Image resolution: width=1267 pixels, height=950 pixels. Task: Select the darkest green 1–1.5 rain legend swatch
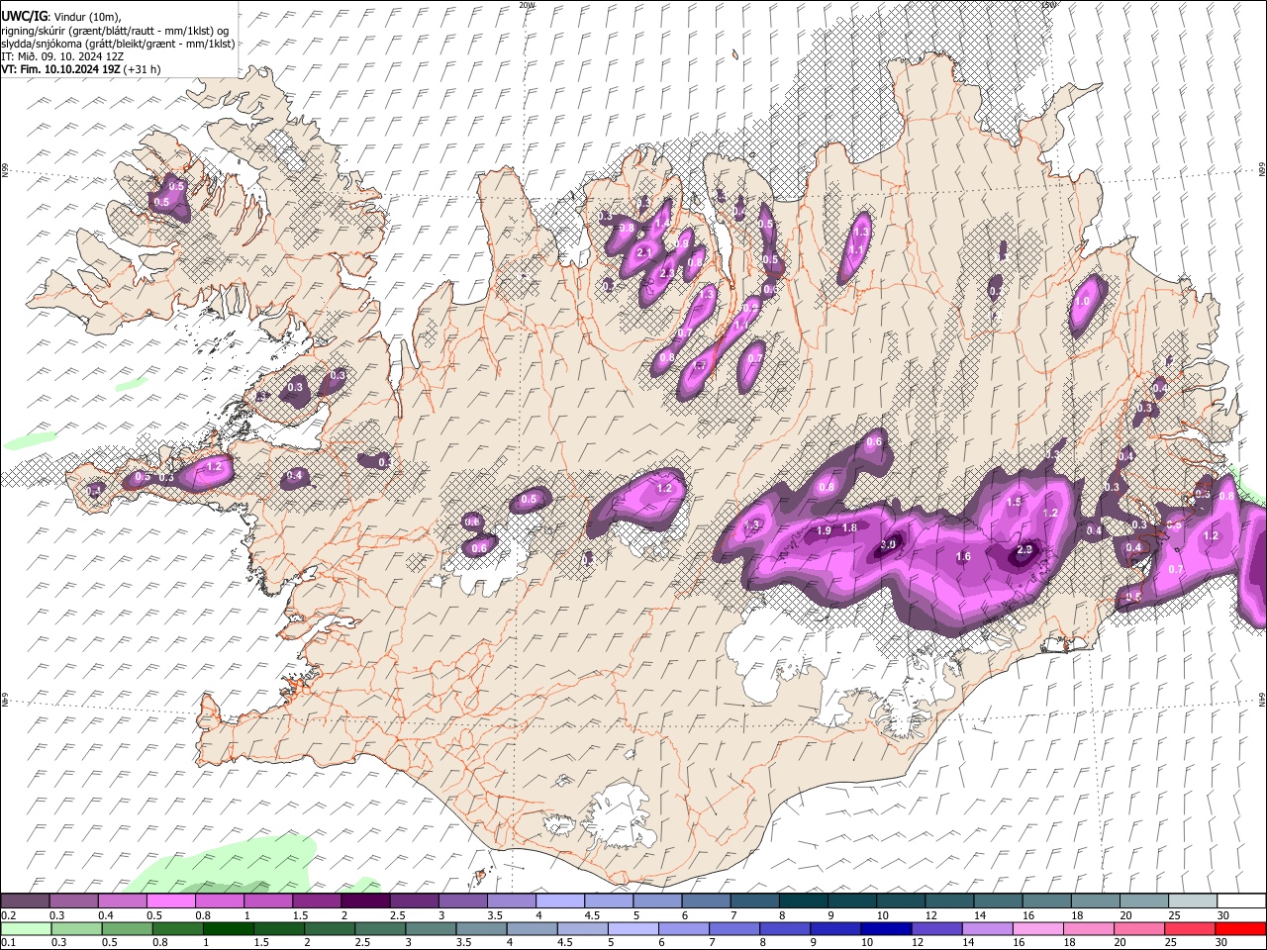(x=229, y=928)
